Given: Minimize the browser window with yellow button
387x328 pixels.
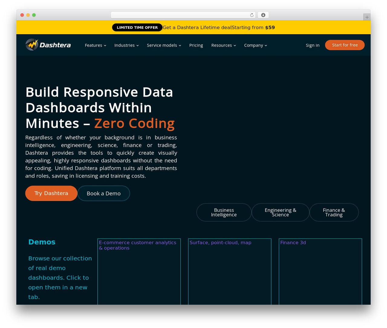Looking at the screenshot, I should 28,15.
